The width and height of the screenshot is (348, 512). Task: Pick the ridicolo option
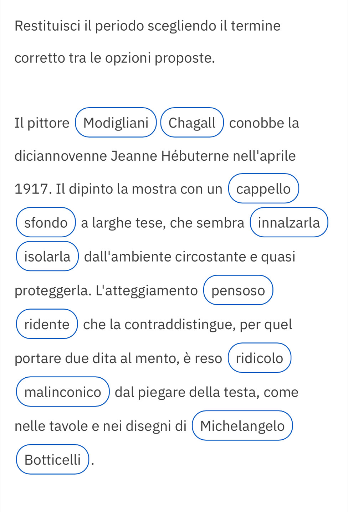click(260, 358)
